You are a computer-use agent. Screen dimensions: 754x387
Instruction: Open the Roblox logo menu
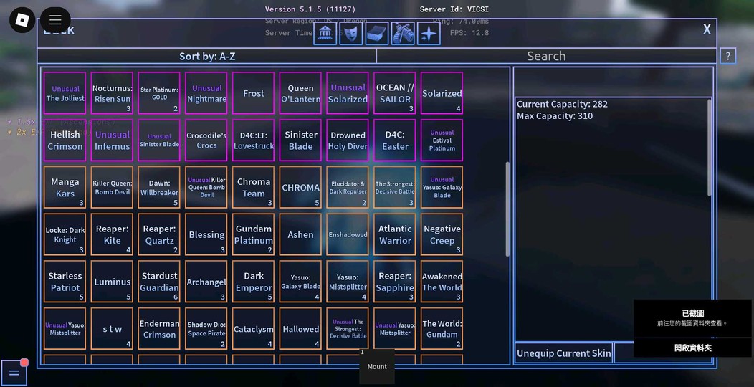[x=22, y=19]
